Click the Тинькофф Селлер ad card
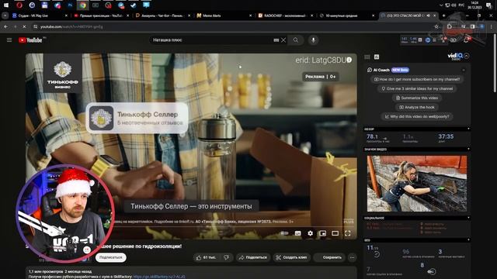This screenshot has width=497, height=279. click(x=137, y=118)
